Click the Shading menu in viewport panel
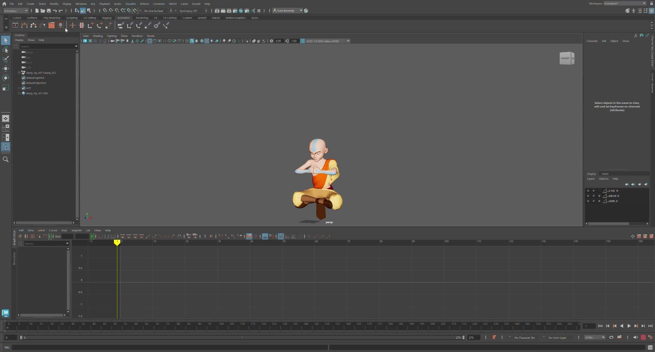 pyautogui.click(x=98, y=36)
